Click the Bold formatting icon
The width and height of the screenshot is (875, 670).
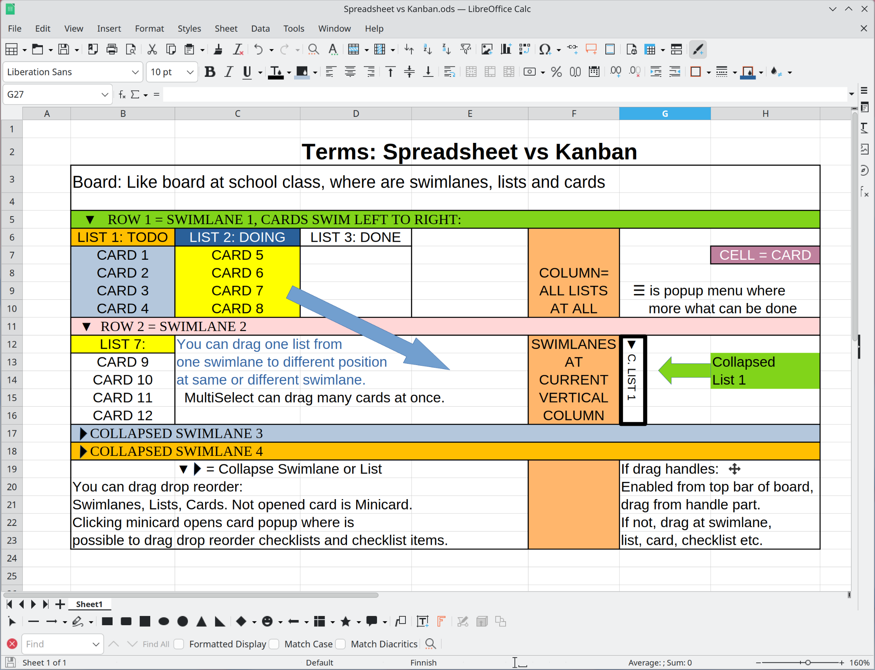[210, 72]
